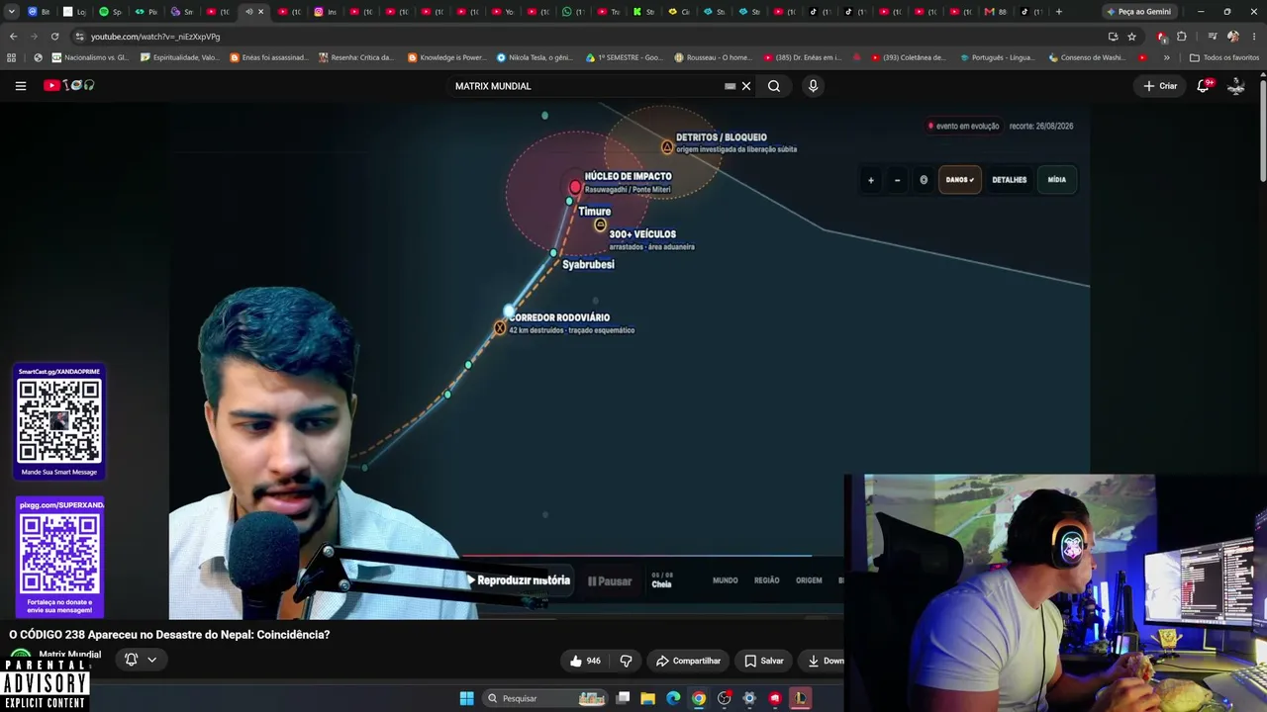Open Google Chrome from taskbar
1267x712 pixels.
click(699, 699)
